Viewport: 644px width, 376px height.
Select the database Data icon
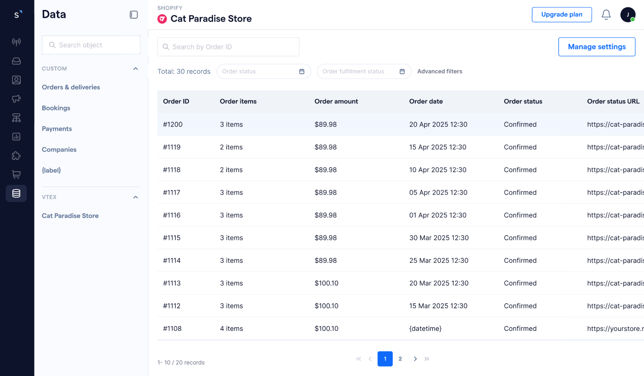16,193
